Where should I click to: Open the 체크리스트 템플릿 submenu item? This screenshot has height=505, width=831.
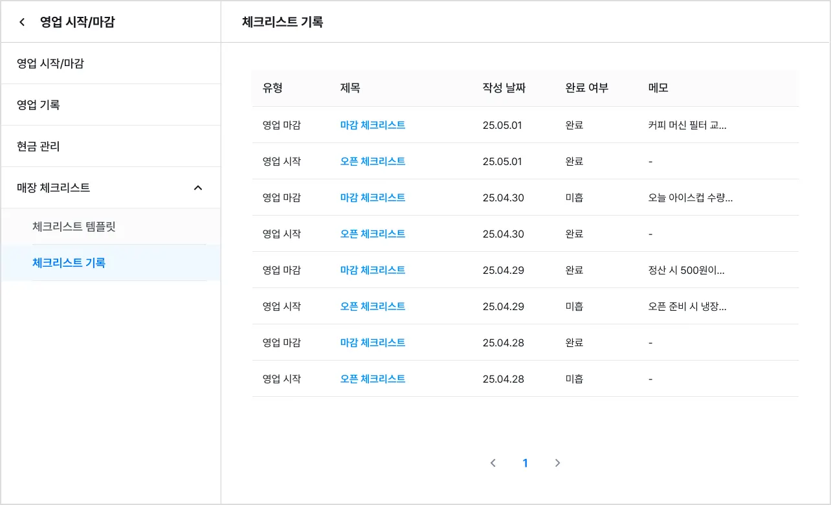(74, 227)
